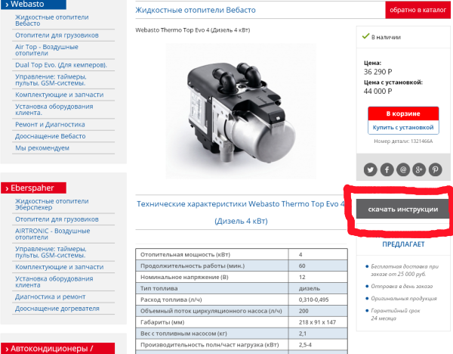Click 'Расход топлива (л/ч)' table row
The height and width of the screenshot is (354, 453).
[x=242, y=300]
